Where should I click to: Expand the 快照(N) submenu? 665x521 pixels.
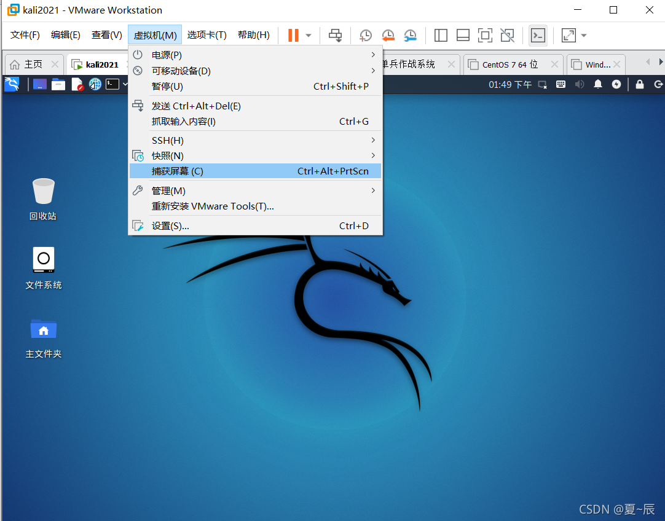255,155
